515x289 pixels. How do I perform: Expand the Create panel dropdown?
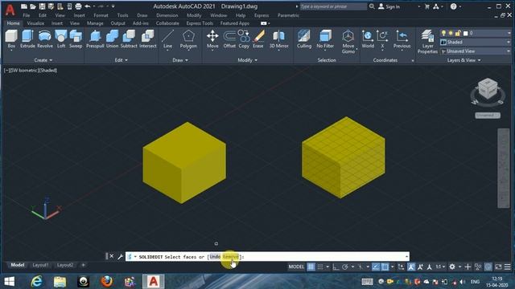click(43, 60)
